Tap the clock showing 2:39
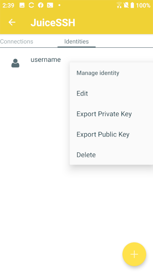Screen dimensions: 153x273 click(x=8, y=5)
